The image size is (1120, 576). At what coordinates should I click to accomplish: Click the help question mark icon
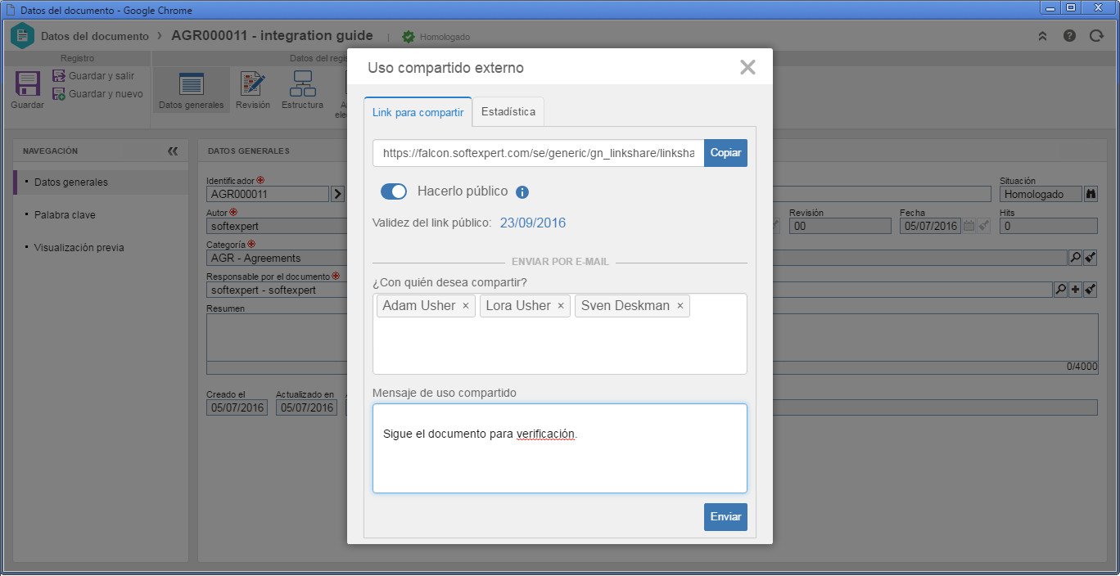[1069, 36]
